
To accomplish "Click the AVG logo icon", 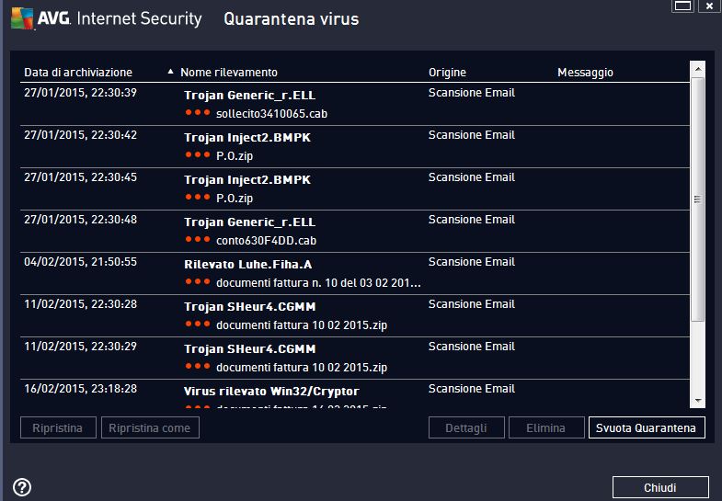I will tap(22, 18).
